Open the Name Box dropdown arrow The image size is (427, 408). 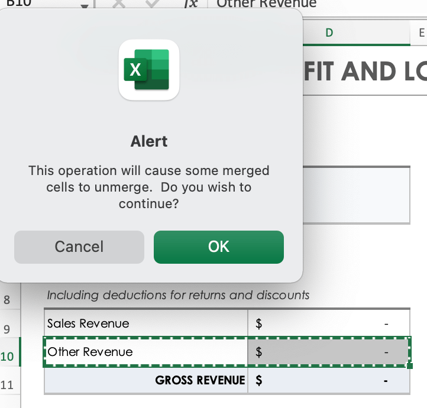[x=85, y=5]
